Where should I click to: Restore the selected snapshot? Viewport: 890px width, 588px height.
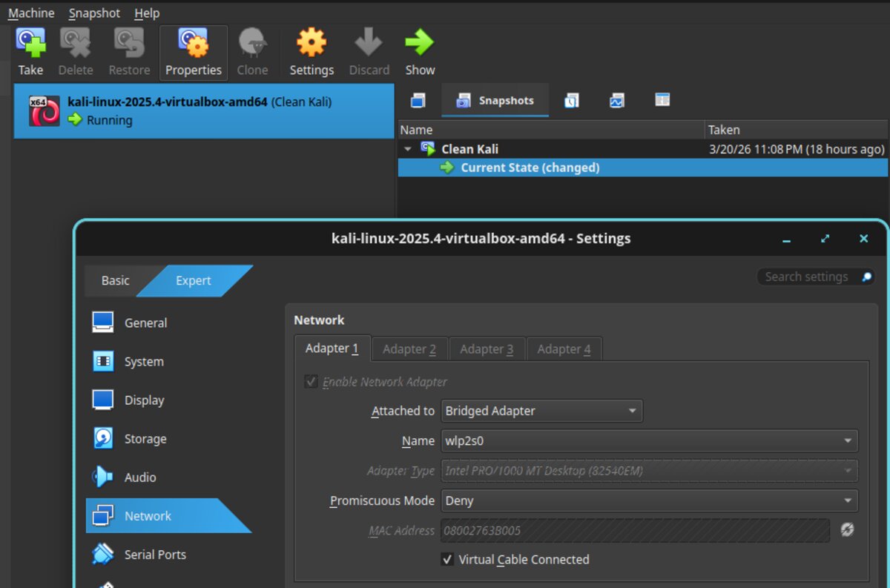coord(128,50)
